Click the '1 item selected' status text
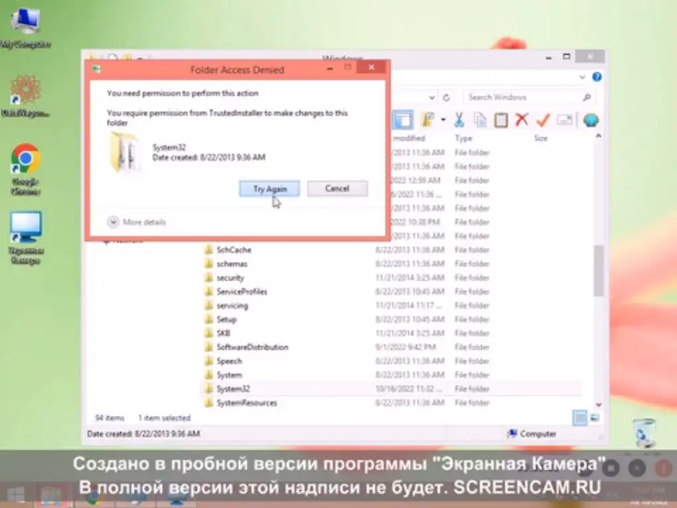This screenshot has height=508, width=677. tap(164, 418)
